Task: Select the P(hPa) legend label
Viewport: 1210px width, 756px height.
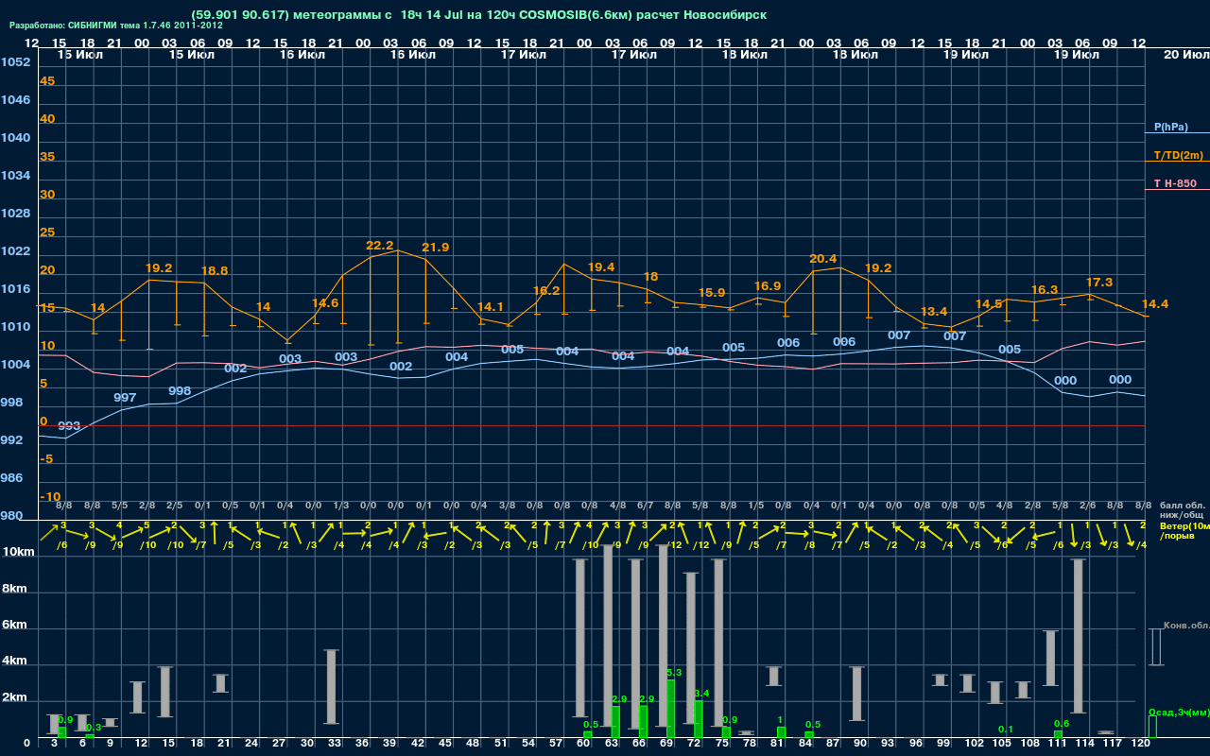Action: point(1171,127)
